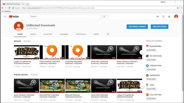Open the upload video camera icon
This screenshot has width=184, height=103.
pyautogui.click(x=158, y=17)
